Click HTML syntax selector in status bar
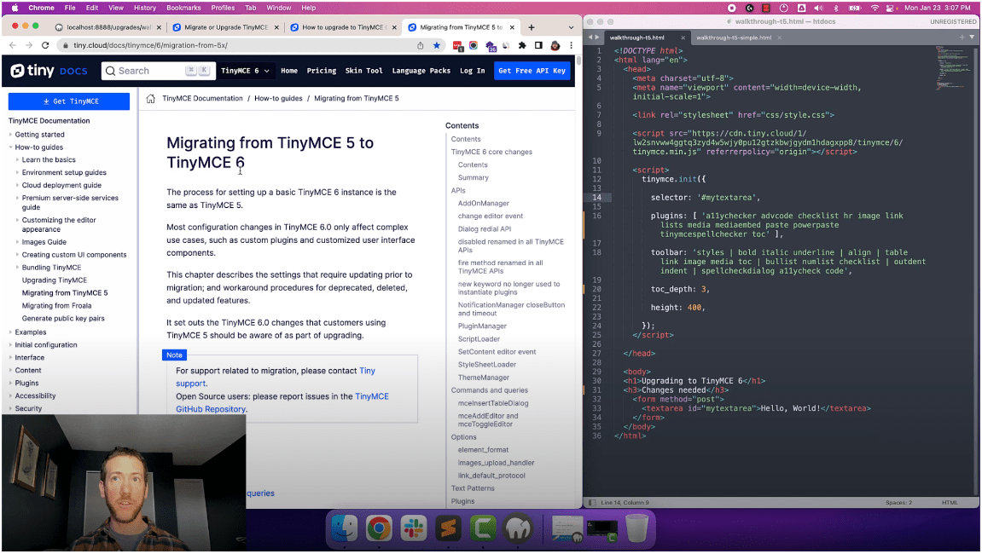Viewport: 982px width, 554px height. click(x=950, y=503)
